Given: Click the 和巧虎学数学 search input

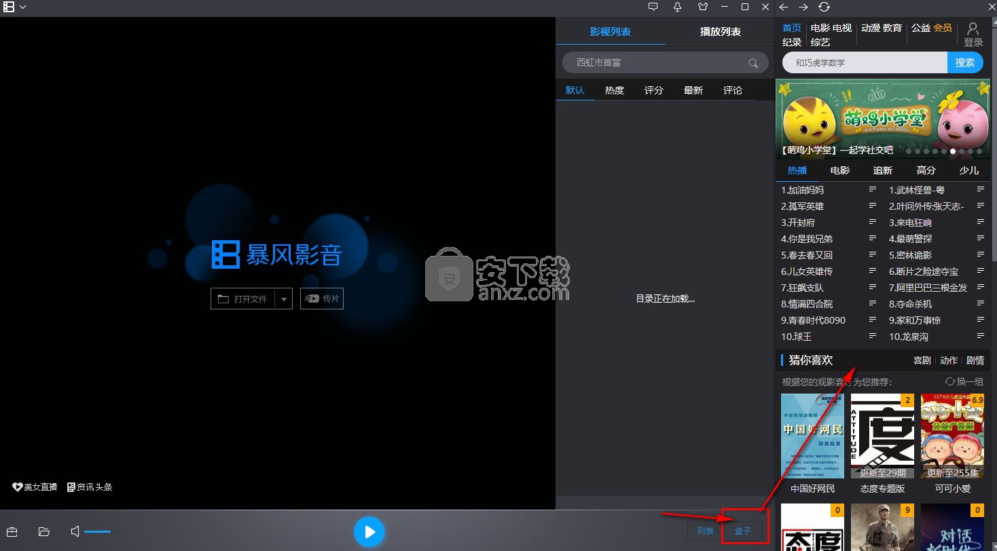Looking at the screenshot, I should [x=865, y=62].
